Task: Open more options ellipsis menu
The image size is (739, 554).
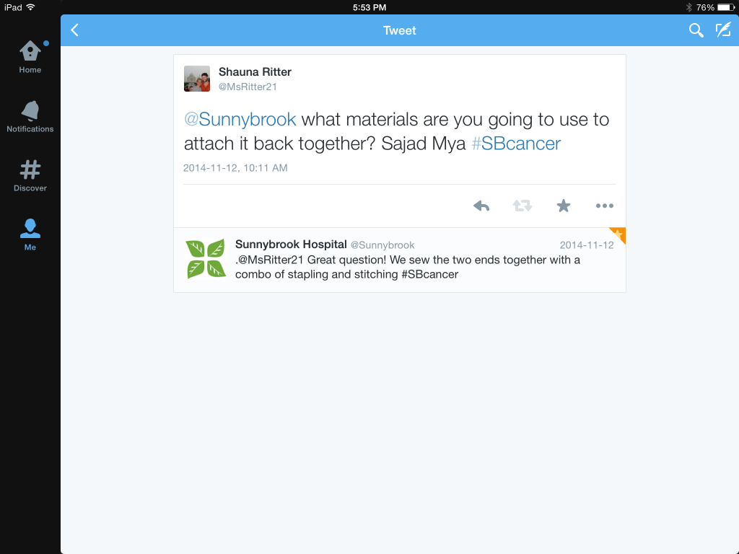Action: (604, 206)
